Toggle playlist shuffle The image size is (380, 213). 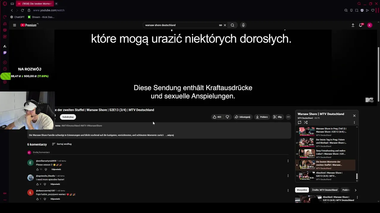(x=306, y=122)
